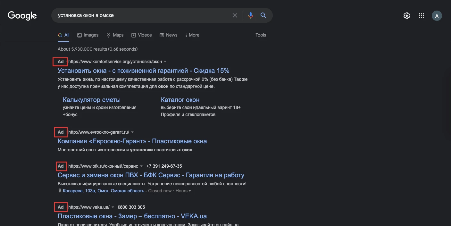Click the evrookno-garant.ru URL text
Image resolution: width=451 pixels, height=226 pixels.
(x=99, y=132)
